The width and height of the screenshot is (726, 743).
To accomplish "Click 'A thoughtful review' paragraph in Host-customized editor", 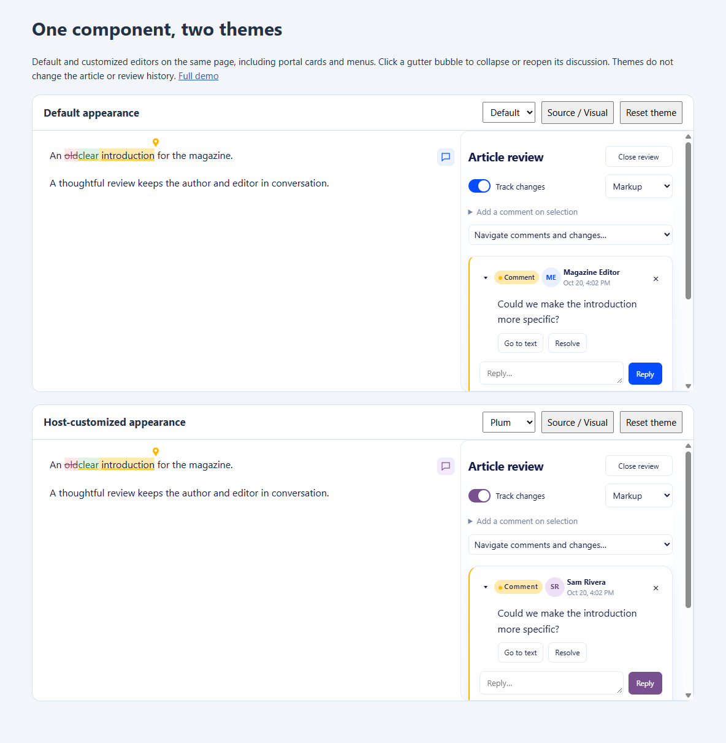I will point(189,493).
